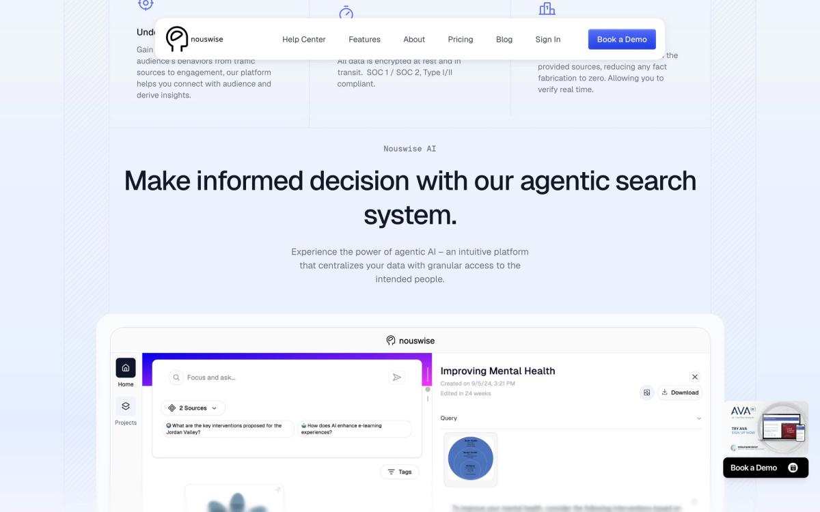
Task: Click the magnifier search icon
Action: point(176,378)
